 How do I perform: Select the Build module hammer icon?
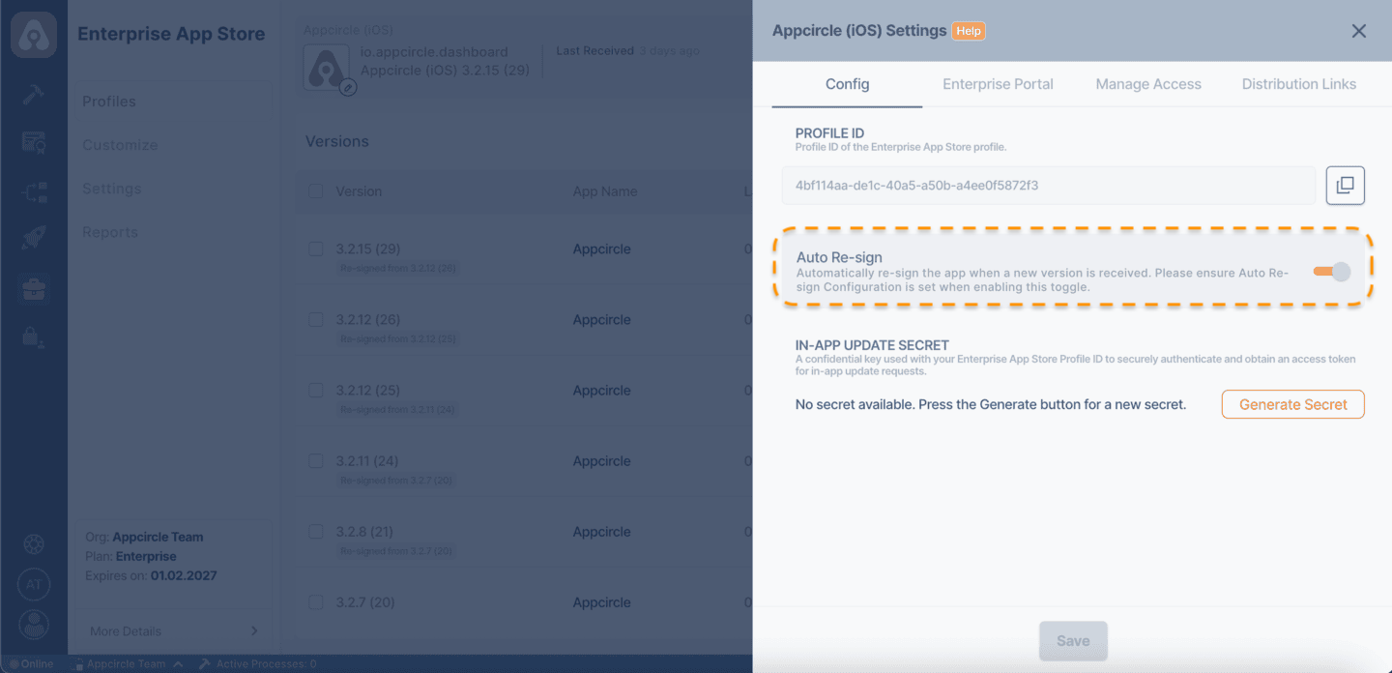coord(34,95)
